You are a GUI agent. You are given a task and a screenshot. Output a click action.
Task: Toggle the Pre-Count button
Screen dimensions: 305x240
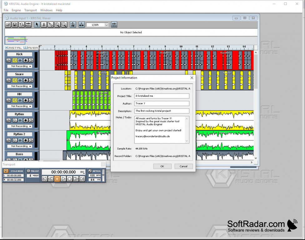click(28, 171)
